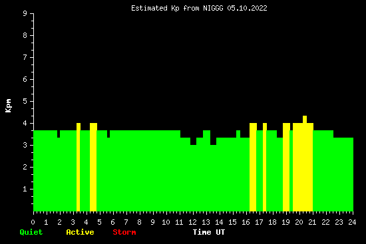
Task: Click the y-axis value 6
Action: point(25,79)
